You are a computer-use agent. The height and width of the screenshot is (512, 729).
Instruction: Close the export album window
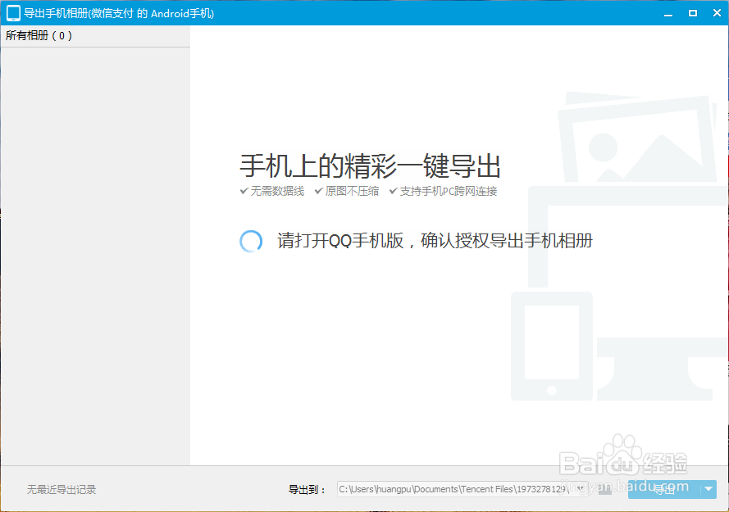click(x=717, y=13)
